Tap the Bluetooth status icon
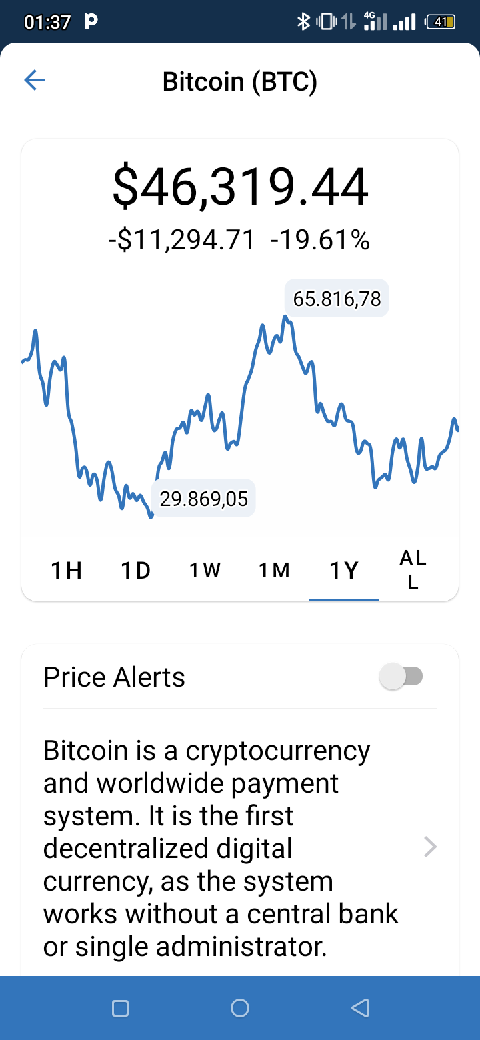The width and height of the screenshot is (480, 1040). point(303,22)
